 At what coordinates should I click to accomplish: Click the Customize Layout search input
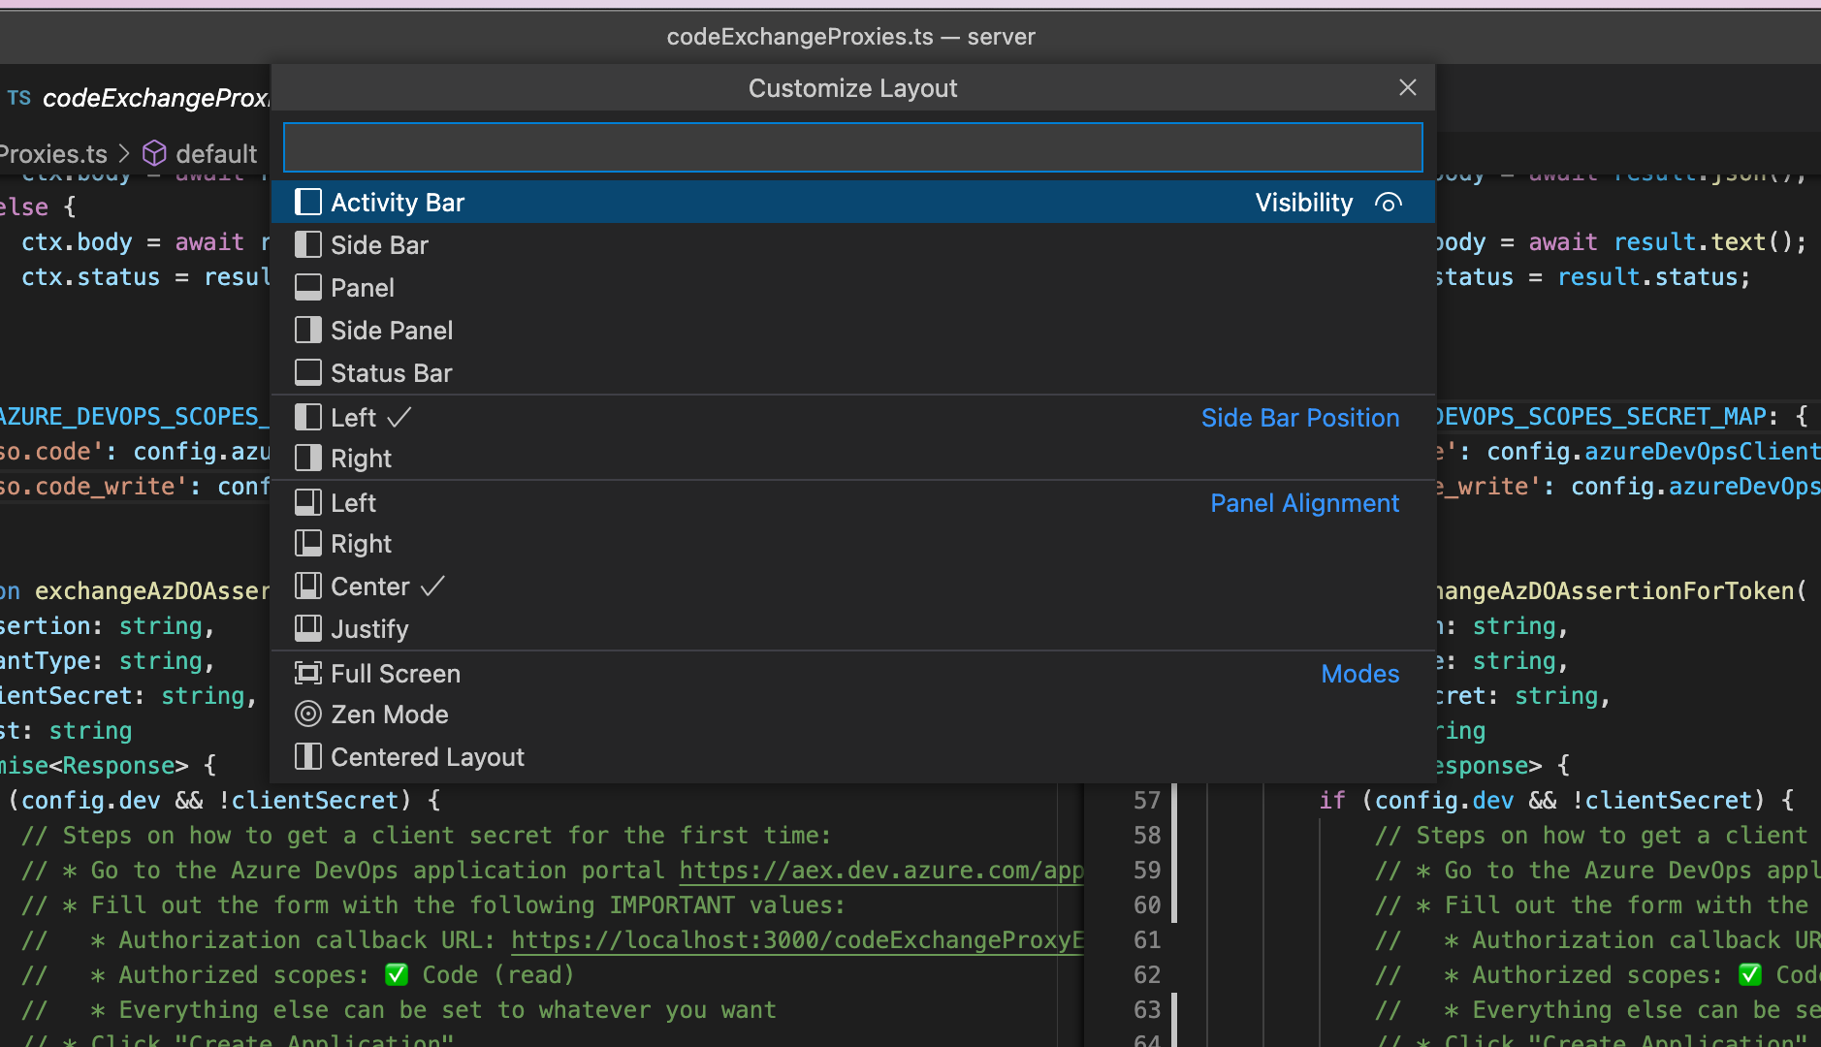click(851, 146)
